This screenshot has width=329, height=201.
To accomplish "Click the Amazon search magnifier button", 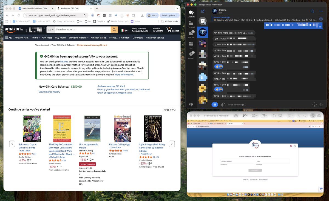I will point(114,30).
